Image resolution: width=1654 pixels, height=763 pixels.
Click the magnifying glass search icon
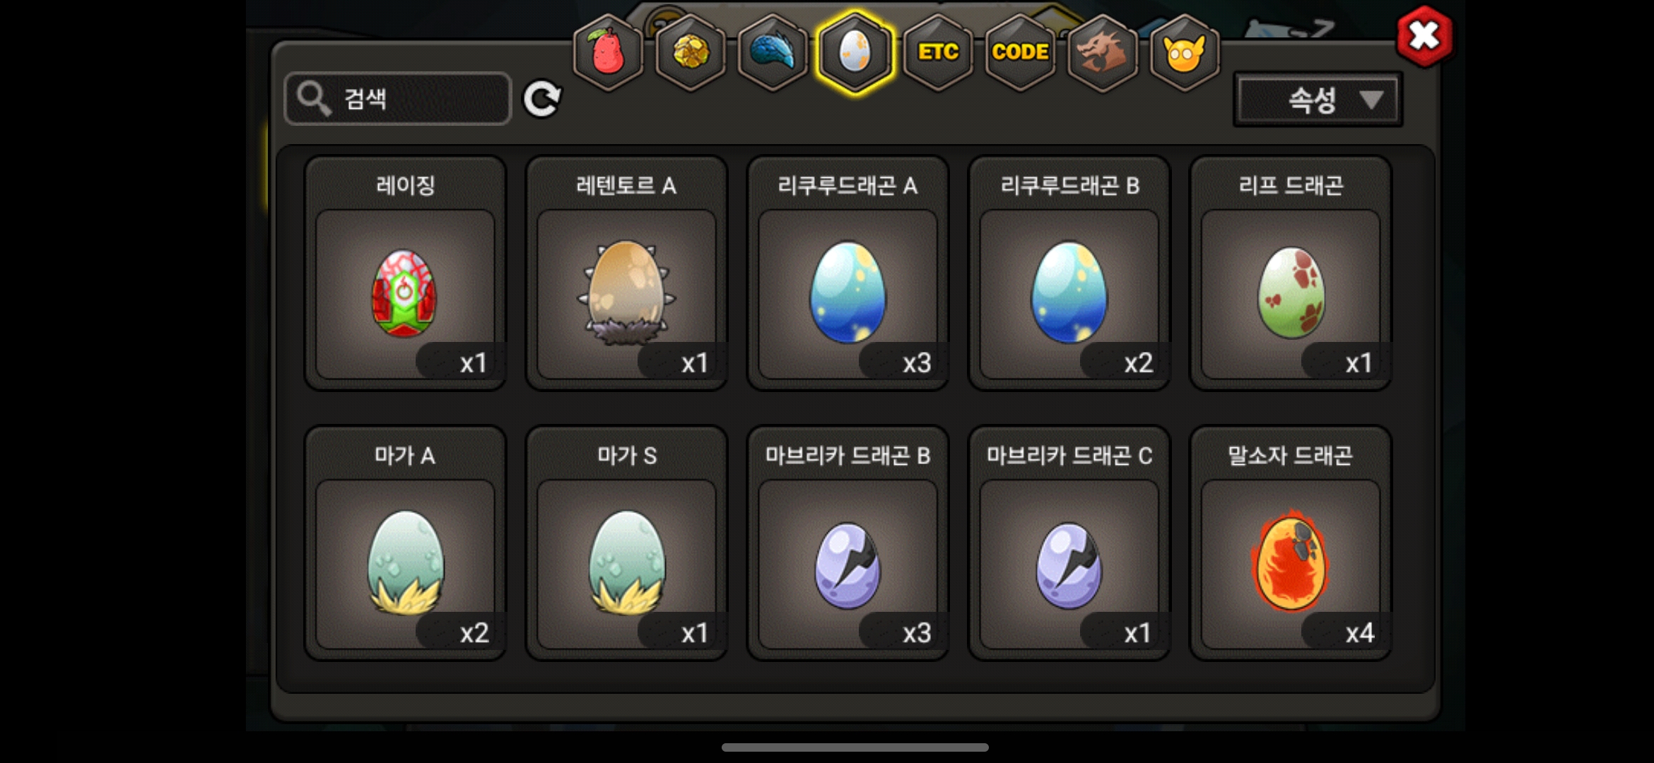(x=314, y=98)
